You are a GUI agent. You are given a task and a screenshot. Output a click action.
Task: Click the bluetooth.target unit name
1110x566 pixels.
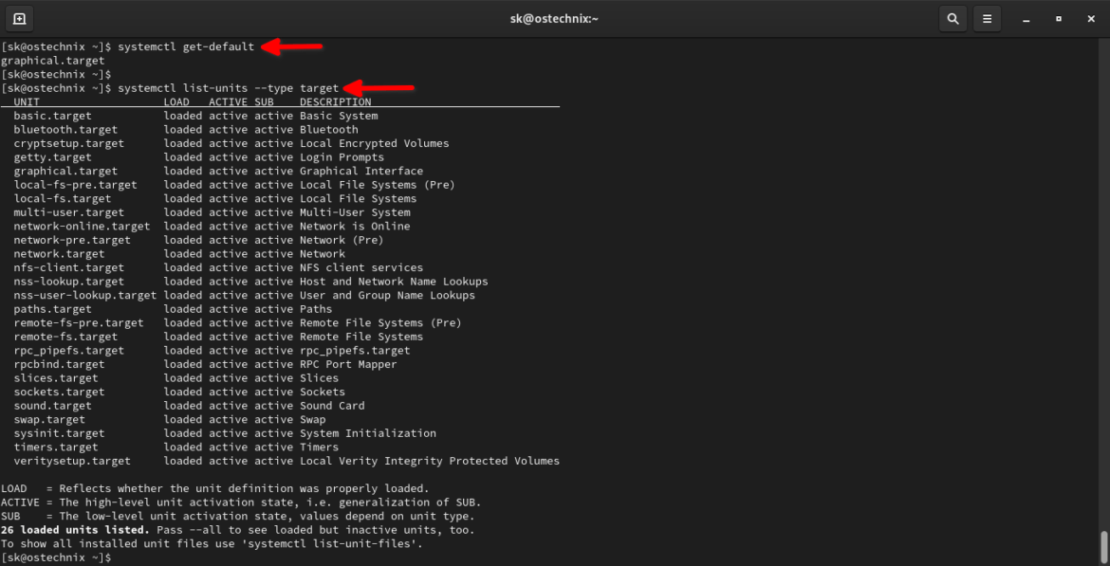(x=65, y=130)
